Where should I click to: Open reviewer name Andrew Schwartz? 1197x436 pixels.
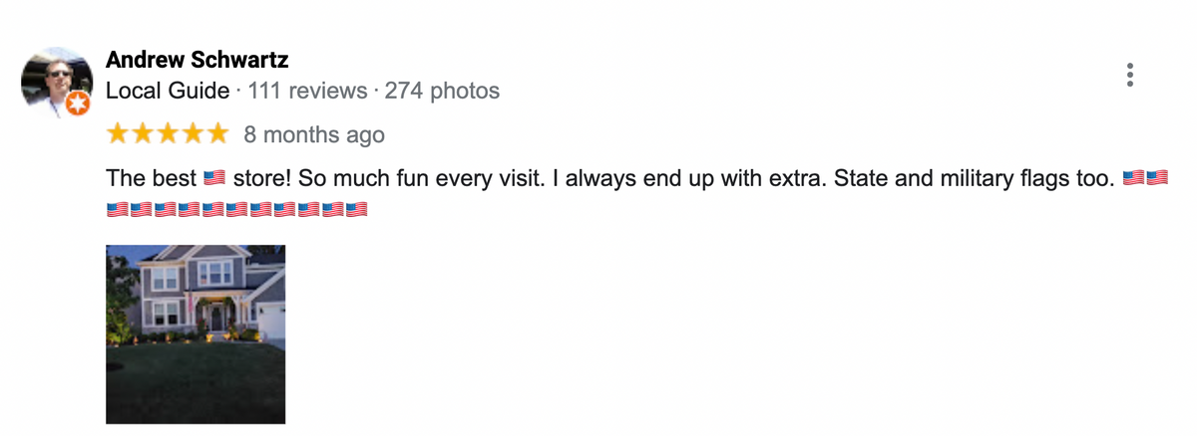198,61
